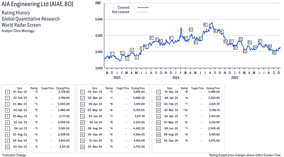This screenshot has height=157, width=284.
Task: Select the table index box numbered 11
Action: click(x=82, y=92)
